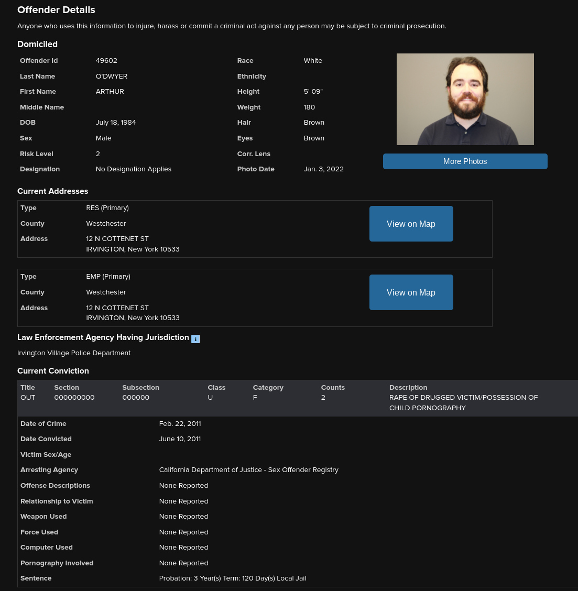This screenshot has height=591, width=578.
Task: Click the Class column header
Action: point(216,388)
